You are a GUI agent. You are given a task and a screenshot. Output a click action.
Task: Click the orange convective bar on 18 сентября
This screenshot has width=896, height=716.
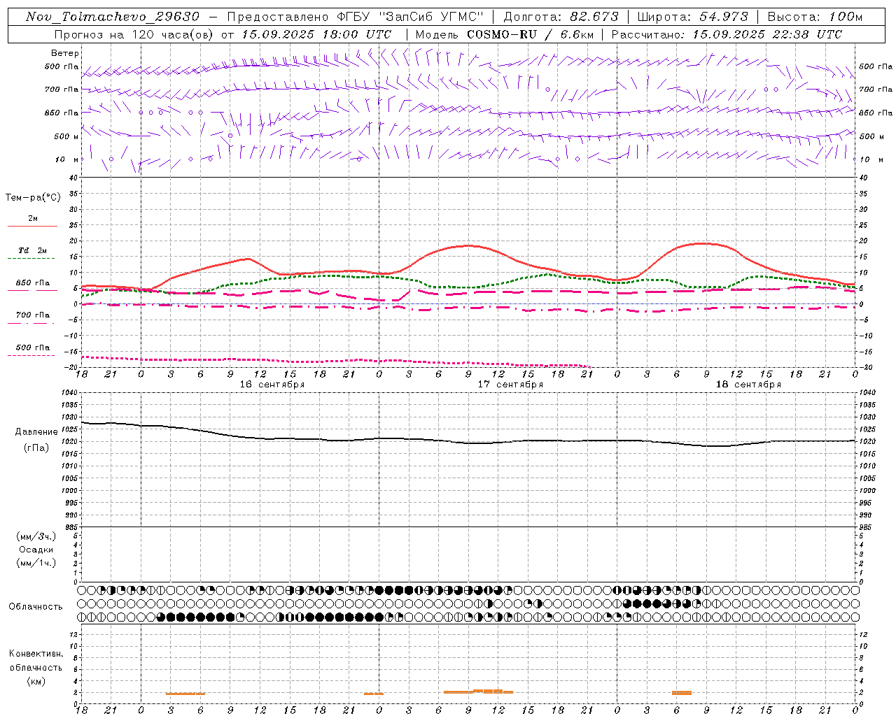682,693
